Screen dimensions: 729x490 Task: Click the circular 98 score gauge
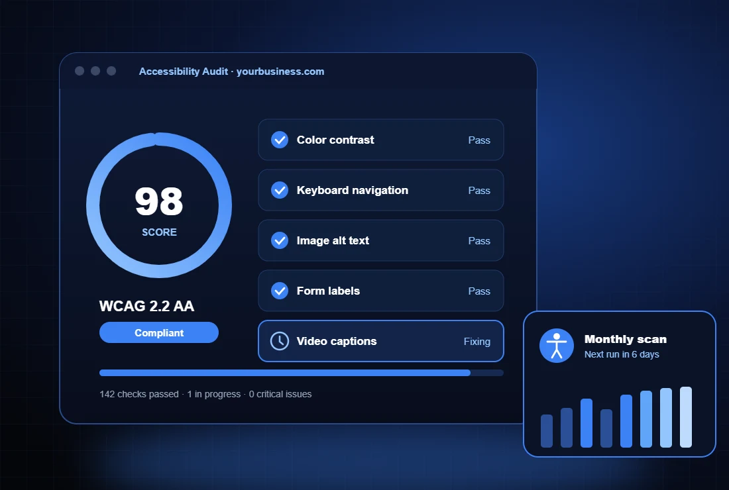tap(159, 205)
